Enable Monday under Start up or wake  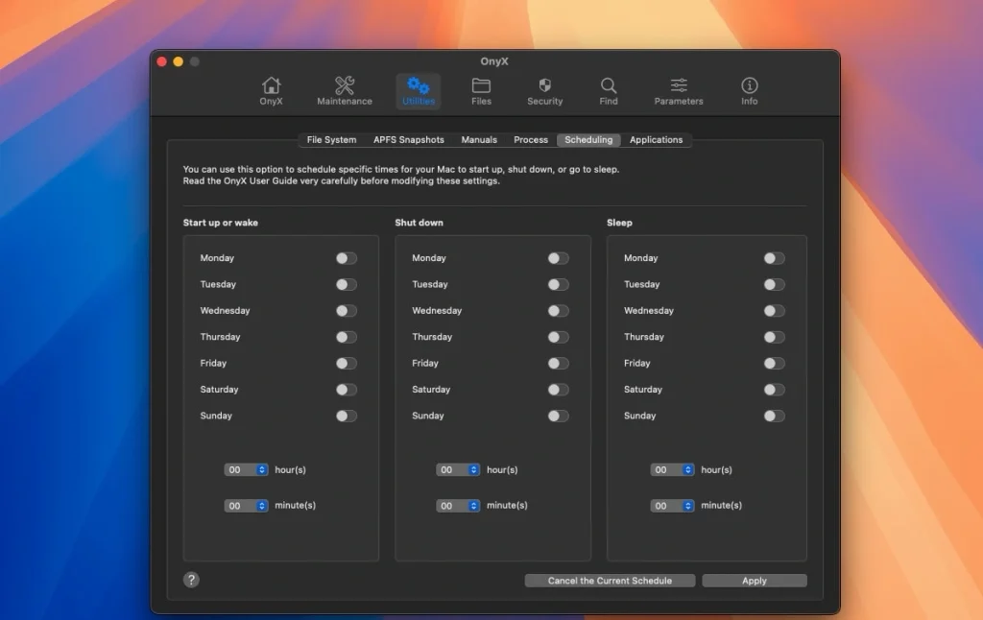coord(346,258)
